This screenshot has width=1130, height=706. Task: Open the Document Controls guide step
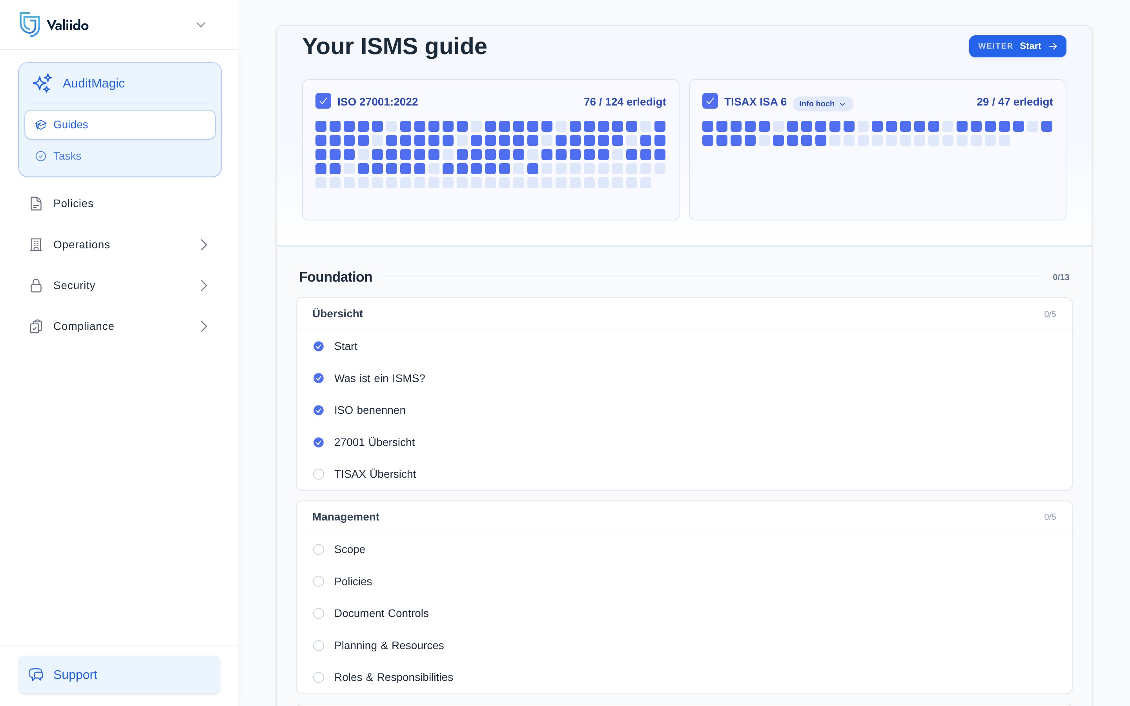[x=381, y=613]
